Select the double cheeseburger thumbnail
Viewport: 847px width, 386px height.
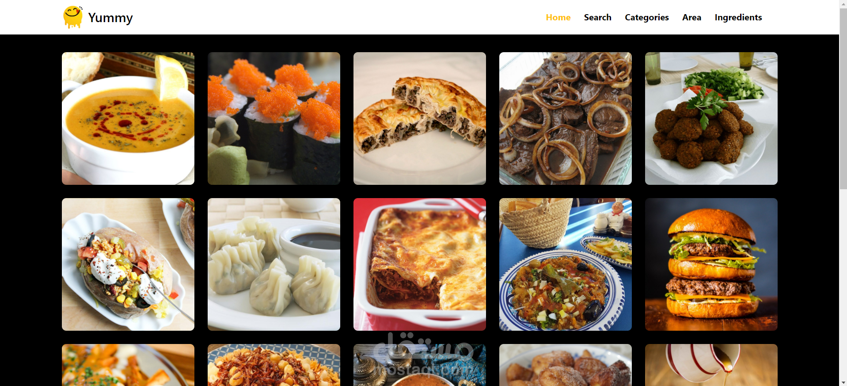(x=711, y=264)
